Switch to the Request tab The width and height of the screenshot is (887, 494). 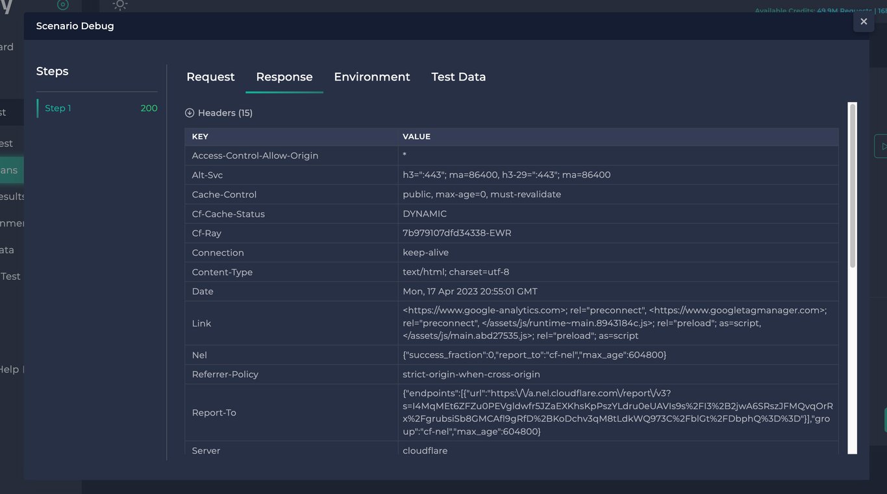tap(210, 77)
